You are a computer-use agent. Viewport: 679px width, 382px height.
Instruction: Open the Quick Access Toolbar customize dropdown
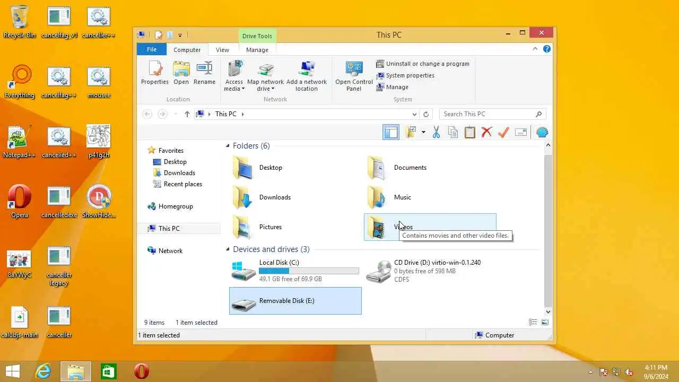(x=180, y=35)
